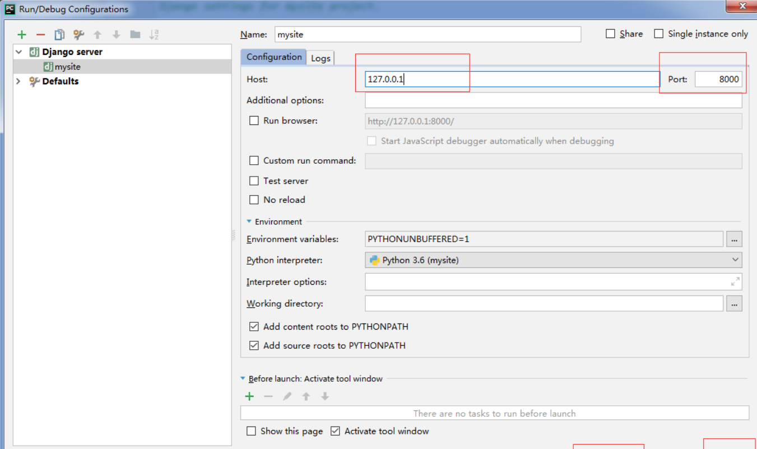Select the Django server group in the tree
The width and height of the screenshot is (757, 449).
tap(72, 52)
